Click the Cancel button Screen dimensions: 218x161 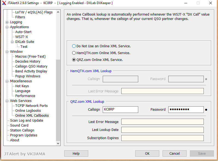175,154
